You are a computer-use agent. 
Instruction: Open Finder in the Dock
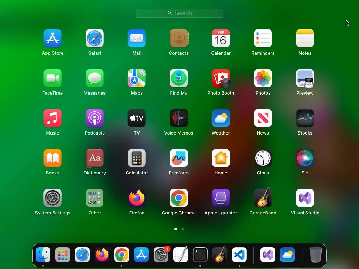(43, 255)
